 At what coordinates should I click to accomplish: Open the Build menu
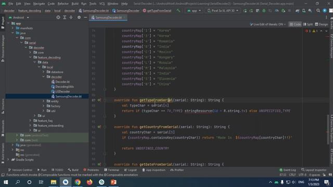pos(75,4)
